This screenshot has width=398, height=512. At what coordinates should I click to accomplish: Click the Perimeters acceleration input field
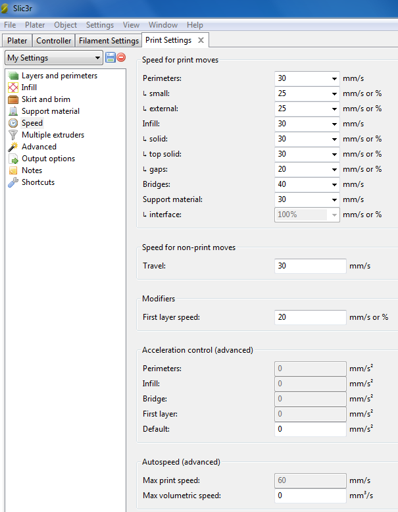tap(310, 369)
